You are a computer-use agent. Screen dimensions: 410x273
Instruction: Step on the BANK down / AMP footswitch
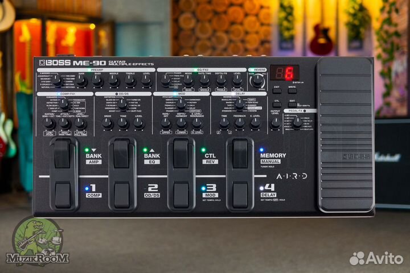tap(63, 154)
